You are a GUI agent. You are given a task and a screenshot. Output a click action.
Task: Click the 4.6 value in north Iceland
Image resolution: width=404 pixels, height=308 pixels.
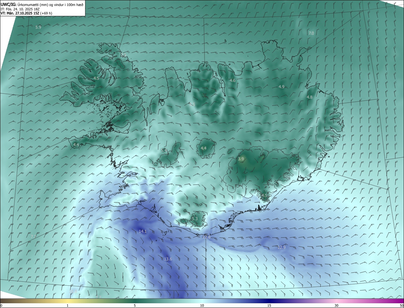tap(233, 81)
